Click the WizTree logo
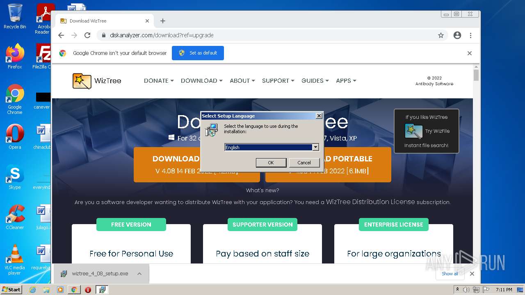The height and width of the screenshot is (295, 525). click(x=97, y=81)
